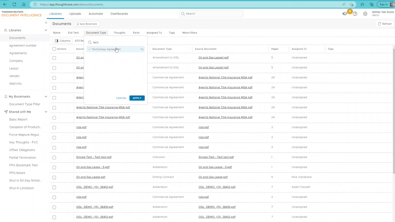
Task: Collapse the Libraries section
Action: [x=46, y=30]
